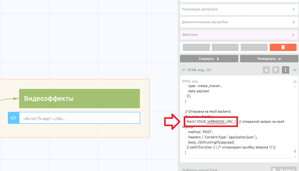Expand Поисковые настройки section
This screenshot has width=299, height=171.
238,9
